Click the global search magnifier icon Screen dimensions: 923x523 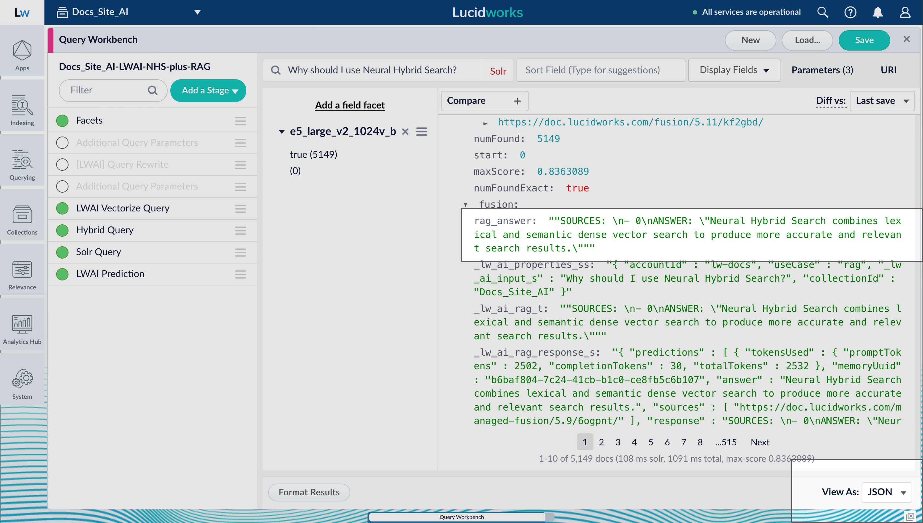click(822, 12)
